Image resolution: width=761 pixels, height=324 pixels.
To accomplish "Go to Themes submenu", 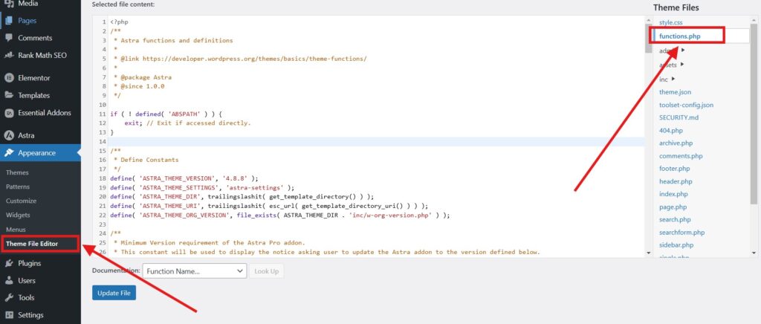I will click(x=18, y=172).
